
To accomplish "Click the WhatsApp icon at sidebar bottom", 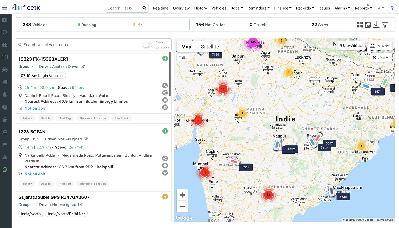I will click(x=5, y=169).
